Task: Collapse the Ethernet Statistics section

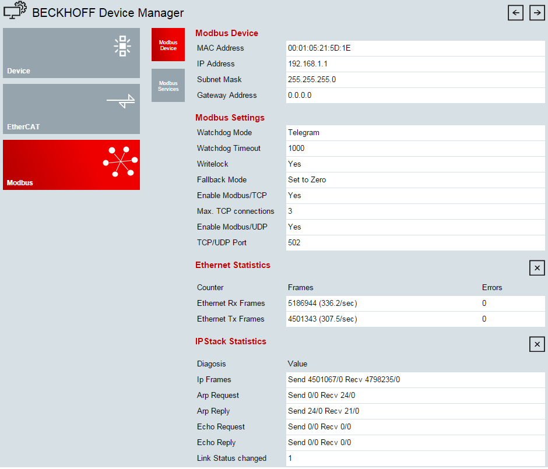Action: [537, 268]
